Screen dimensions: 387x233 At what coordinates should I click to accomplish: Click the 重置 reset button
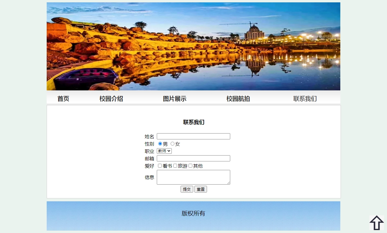coord(201,189)
